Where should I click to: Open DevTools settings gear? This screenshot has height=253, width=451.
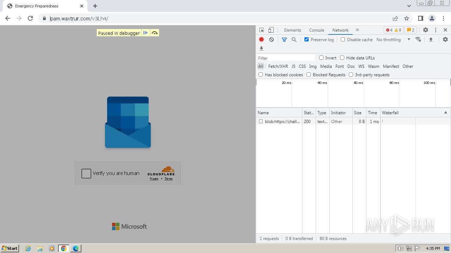point(426,30)
